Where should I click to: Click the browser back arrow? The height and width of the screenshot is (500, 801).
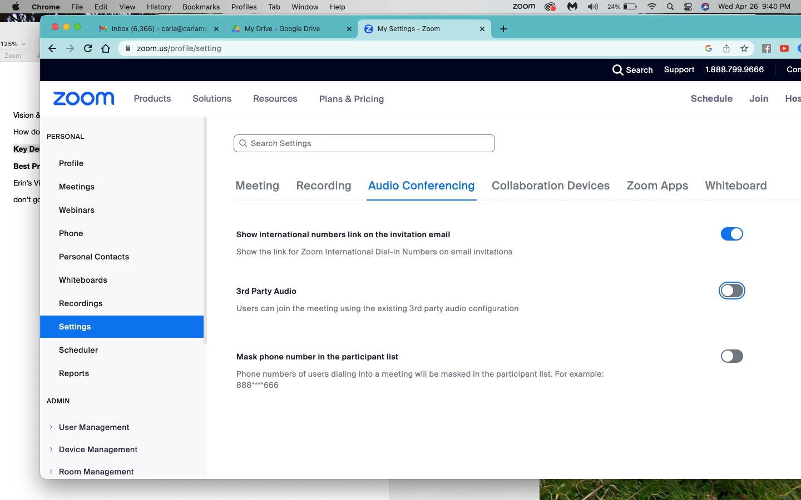52,48
